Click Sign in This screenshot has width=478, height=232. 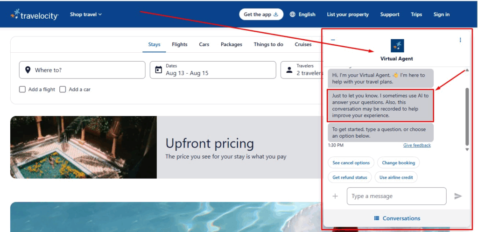(x=442, y=14)
